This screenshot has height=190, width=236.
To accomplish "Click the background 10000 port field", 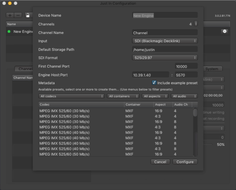I will point(214,105).
